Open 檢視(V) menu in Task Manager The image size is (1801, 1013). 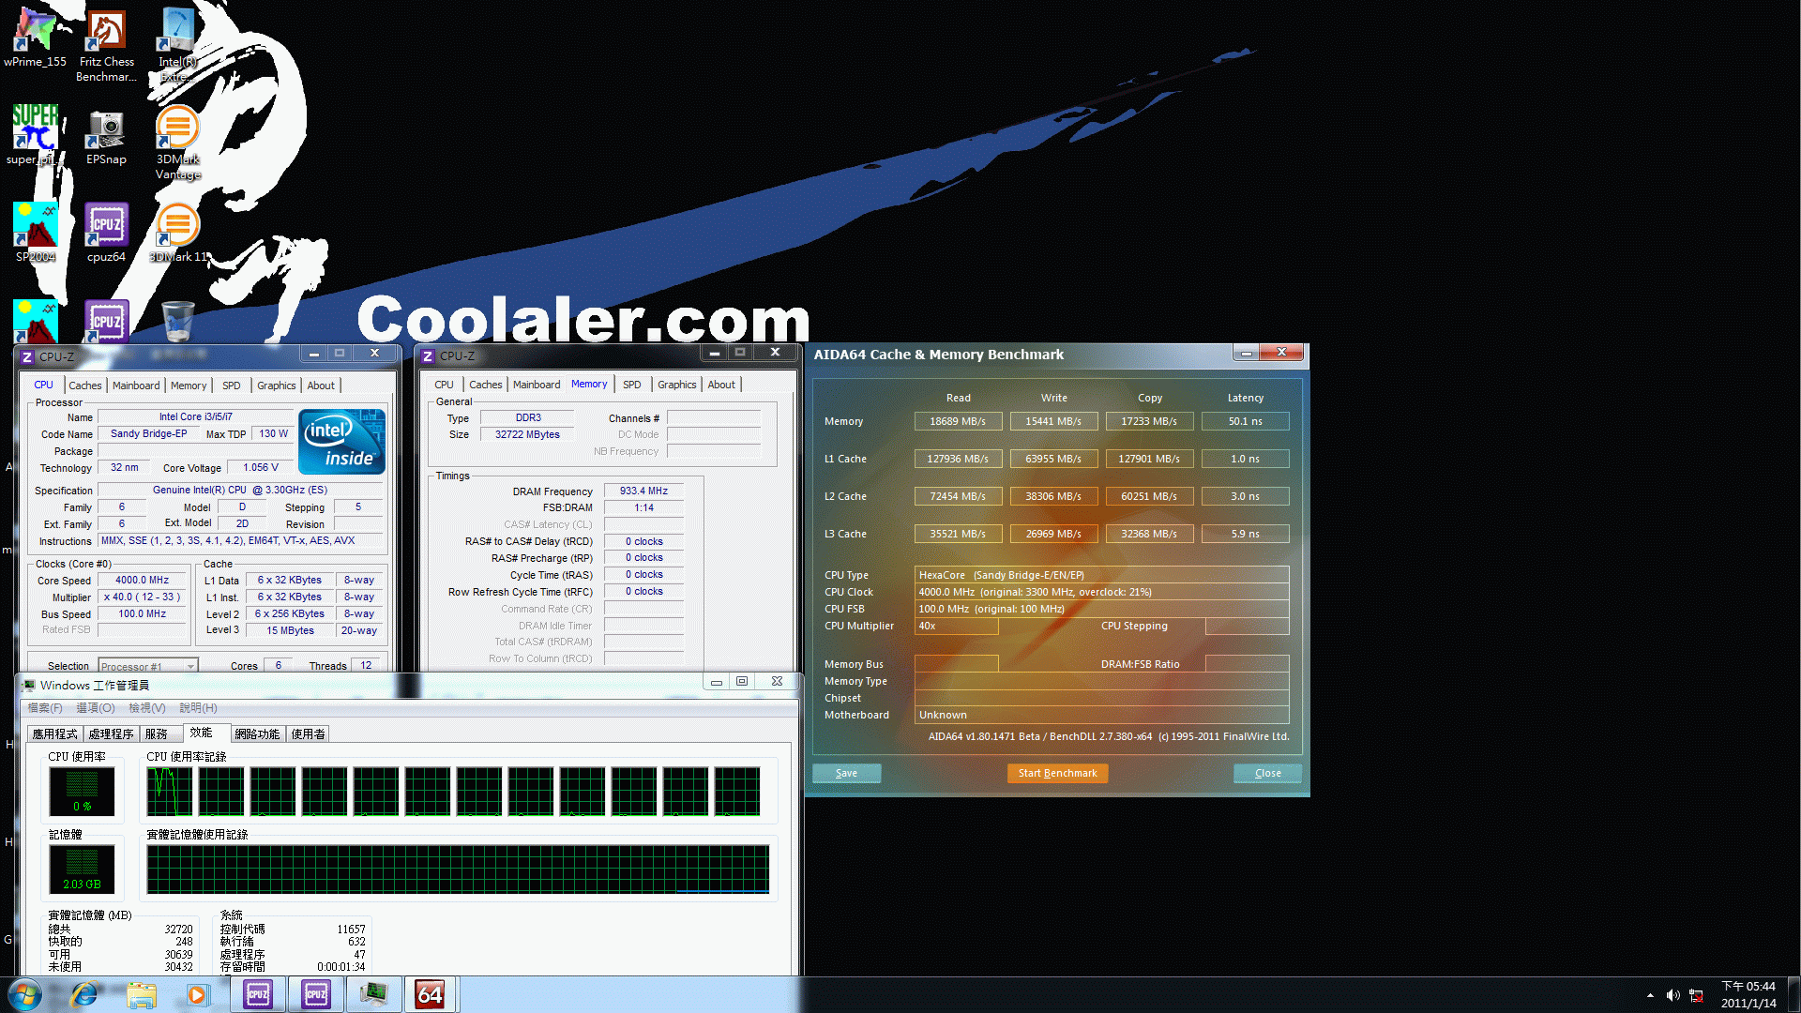coord(147,708)
